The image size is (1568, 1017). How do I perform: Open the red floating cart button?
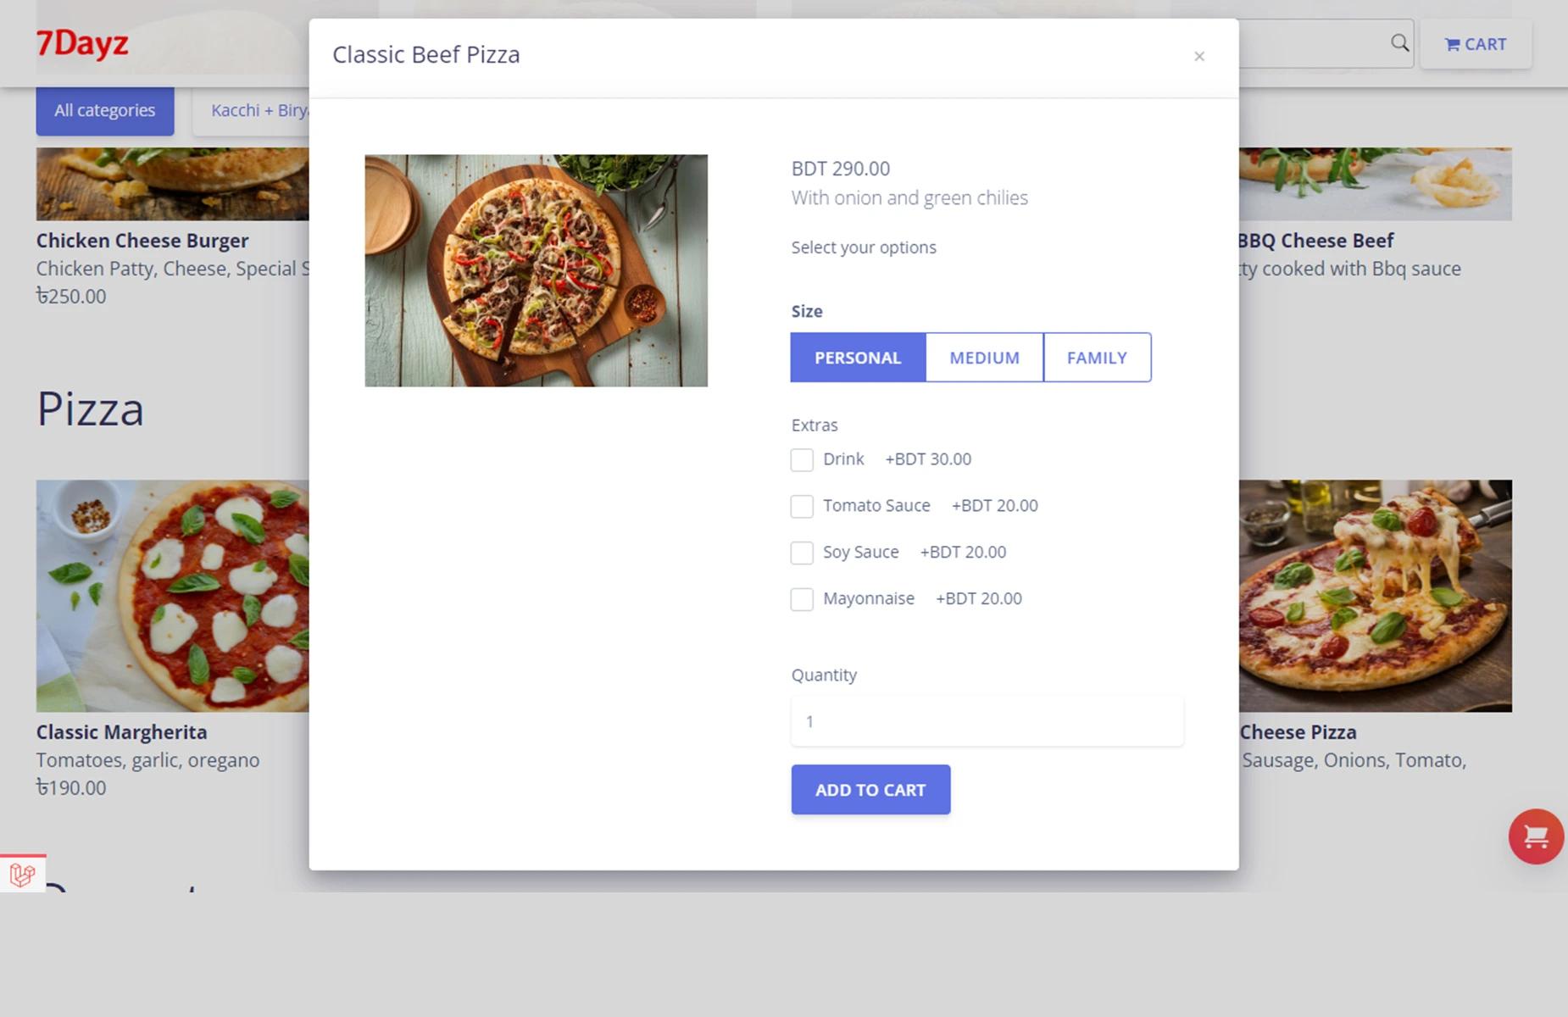tap(1535, 836)
